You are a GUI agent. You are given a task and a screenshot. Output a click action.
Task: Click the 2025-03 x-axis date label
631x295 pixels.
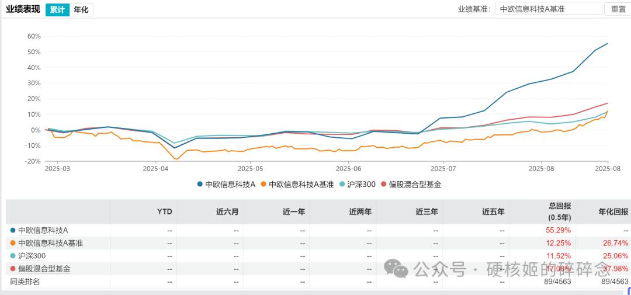pos(57,169)
